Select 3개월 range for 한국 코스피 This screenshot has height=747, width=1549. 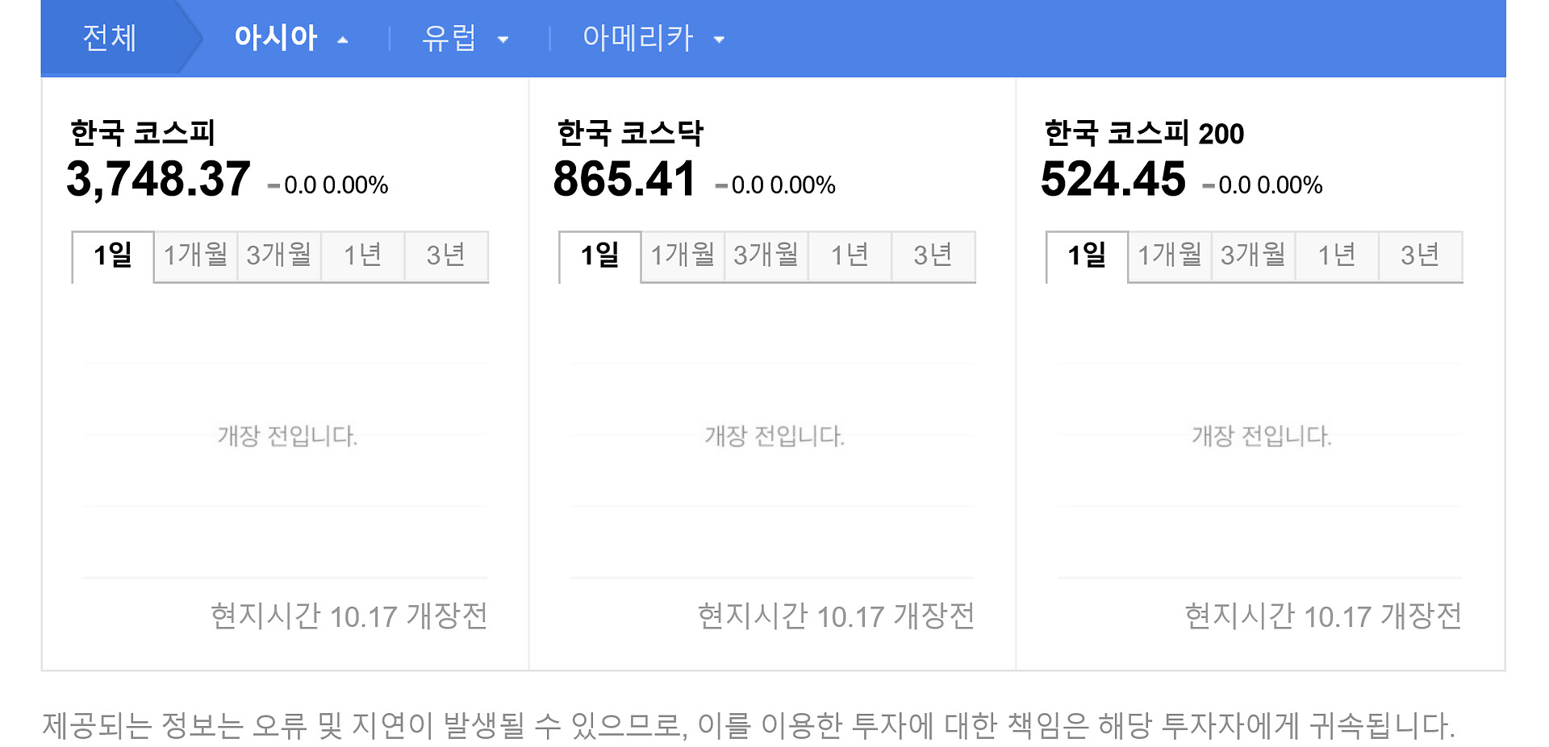279,256
